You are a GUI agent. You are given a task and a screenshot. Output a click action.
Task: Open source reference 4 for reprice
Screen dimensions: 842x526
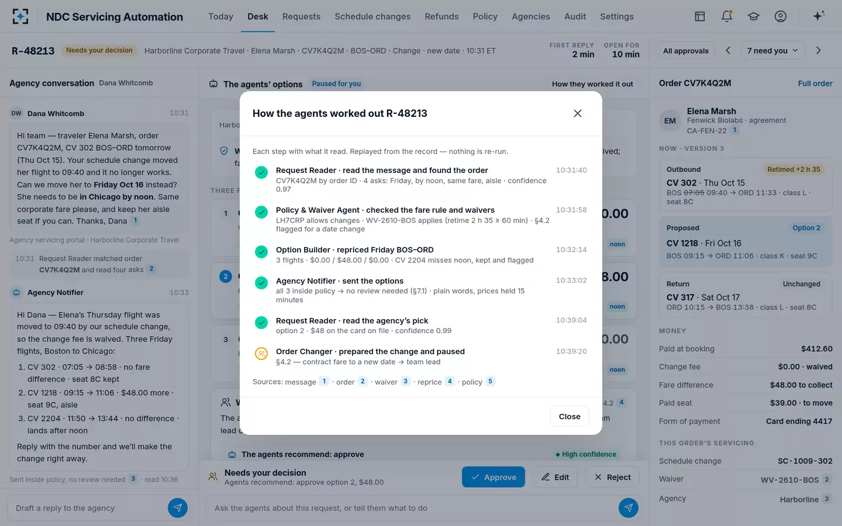(x=450, y=381)
